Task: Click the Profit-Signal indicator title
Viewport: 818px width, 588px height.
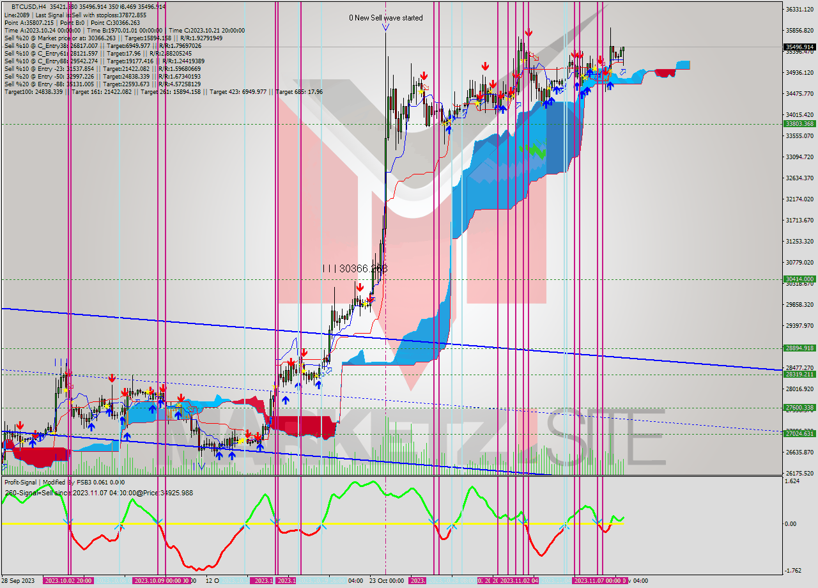Action: click(65, 483)
